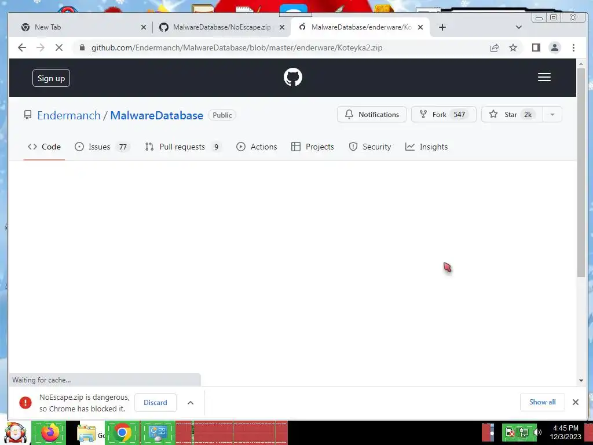593x445 pixels.
Task: Open the browser side panel
Action: click(x=536, y=48)
